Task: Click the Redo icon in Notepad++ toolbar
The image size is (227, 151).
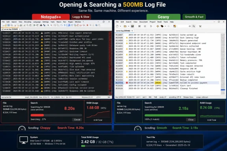Action: (37, 25)
